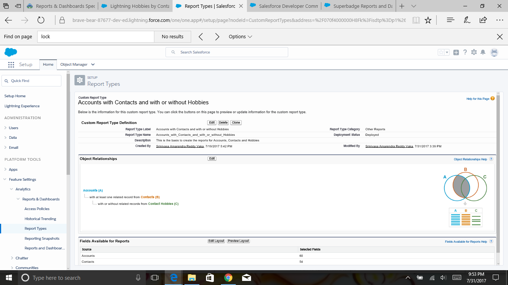
Task: Open the Help for this Page link
Action: 478,99
